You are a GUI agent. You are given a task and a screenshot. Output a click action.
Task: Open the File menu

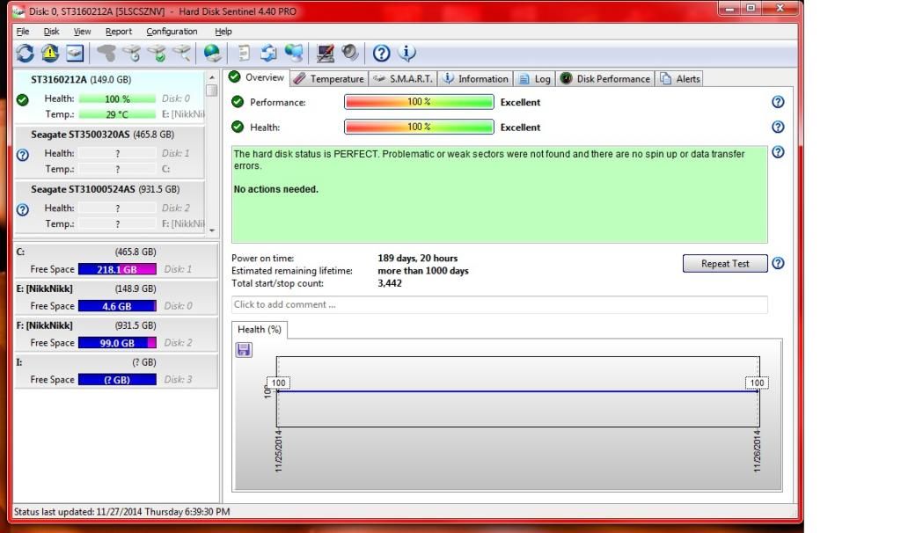(x=22, y=32)
